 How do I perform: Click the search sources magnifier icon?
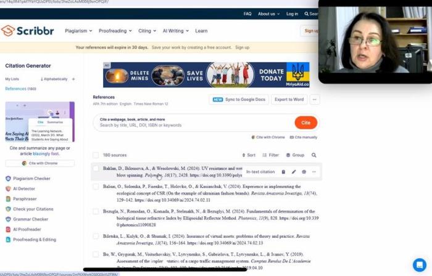point(314,155)
